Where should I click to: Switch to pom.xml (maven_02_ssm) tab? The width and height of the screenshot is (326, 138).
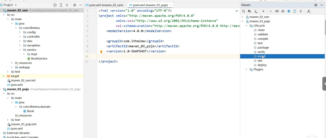(104, 5)
